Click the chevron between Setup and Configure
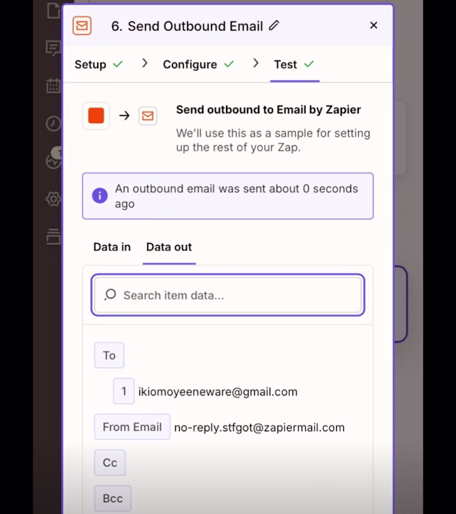This screenshot has width=456, height=514. 145,63
